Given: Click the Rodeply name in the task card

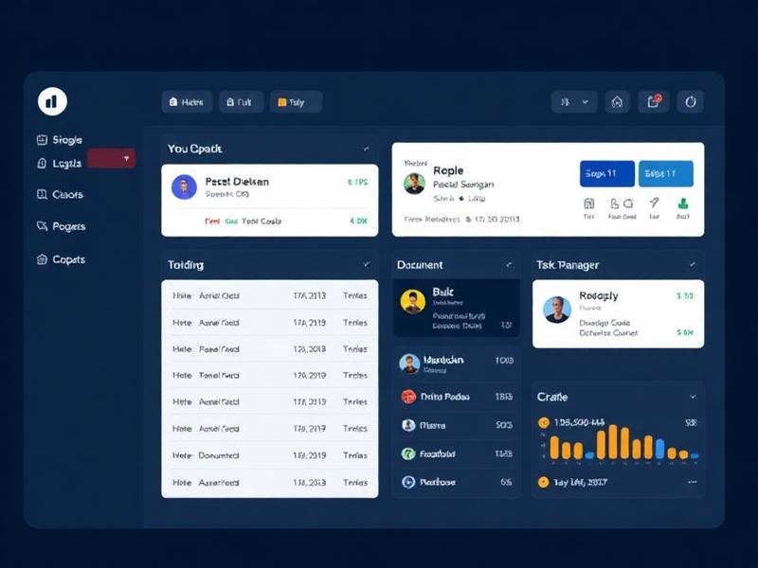Looking at the screenshot, I should coord(599,295).
